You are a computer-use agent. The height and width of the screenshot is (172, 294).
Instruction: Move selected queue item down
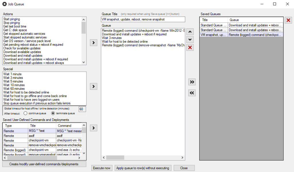pos(190,40)
